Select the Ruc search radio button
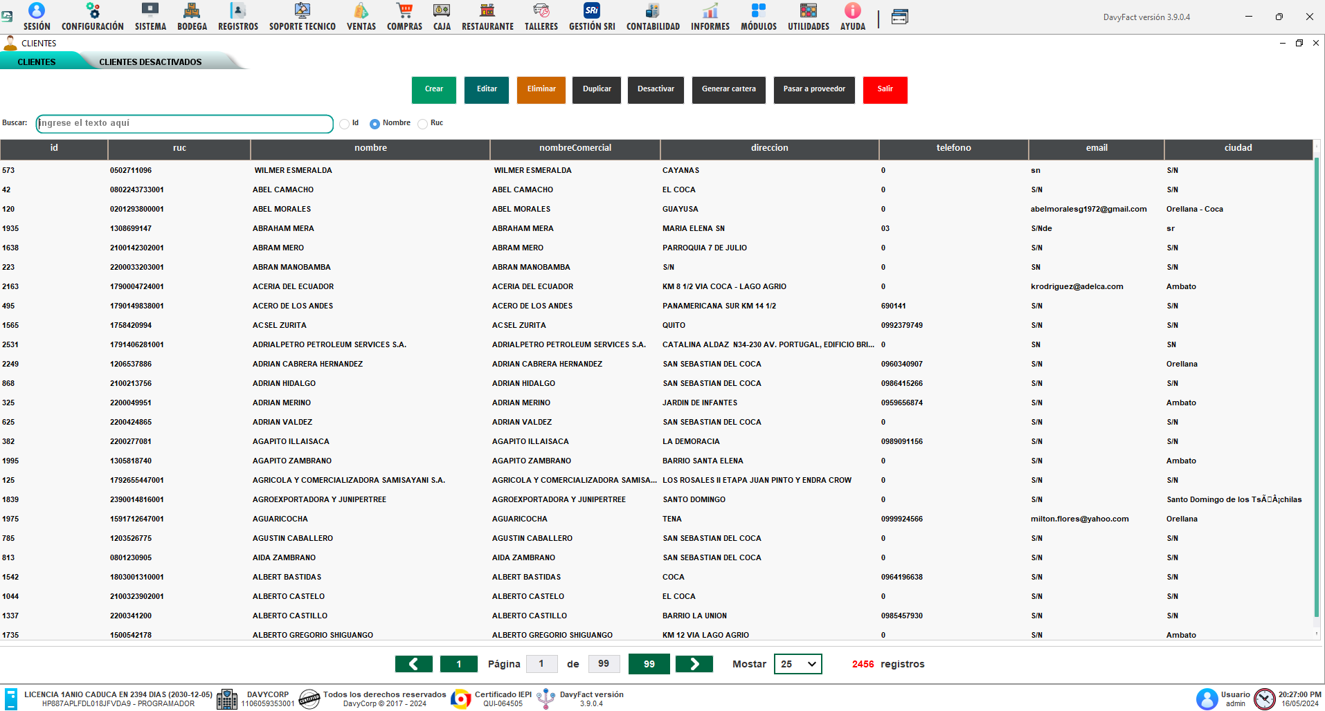This screenshot has width=1325, height=711. pos(422,124)
